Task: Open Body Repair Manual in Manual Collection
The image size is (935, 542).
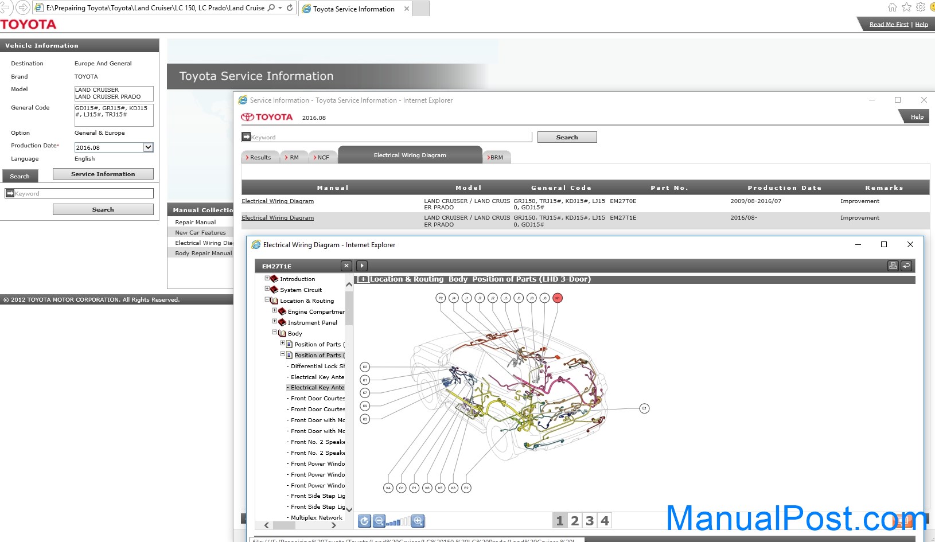Action: tap(203, 253)
